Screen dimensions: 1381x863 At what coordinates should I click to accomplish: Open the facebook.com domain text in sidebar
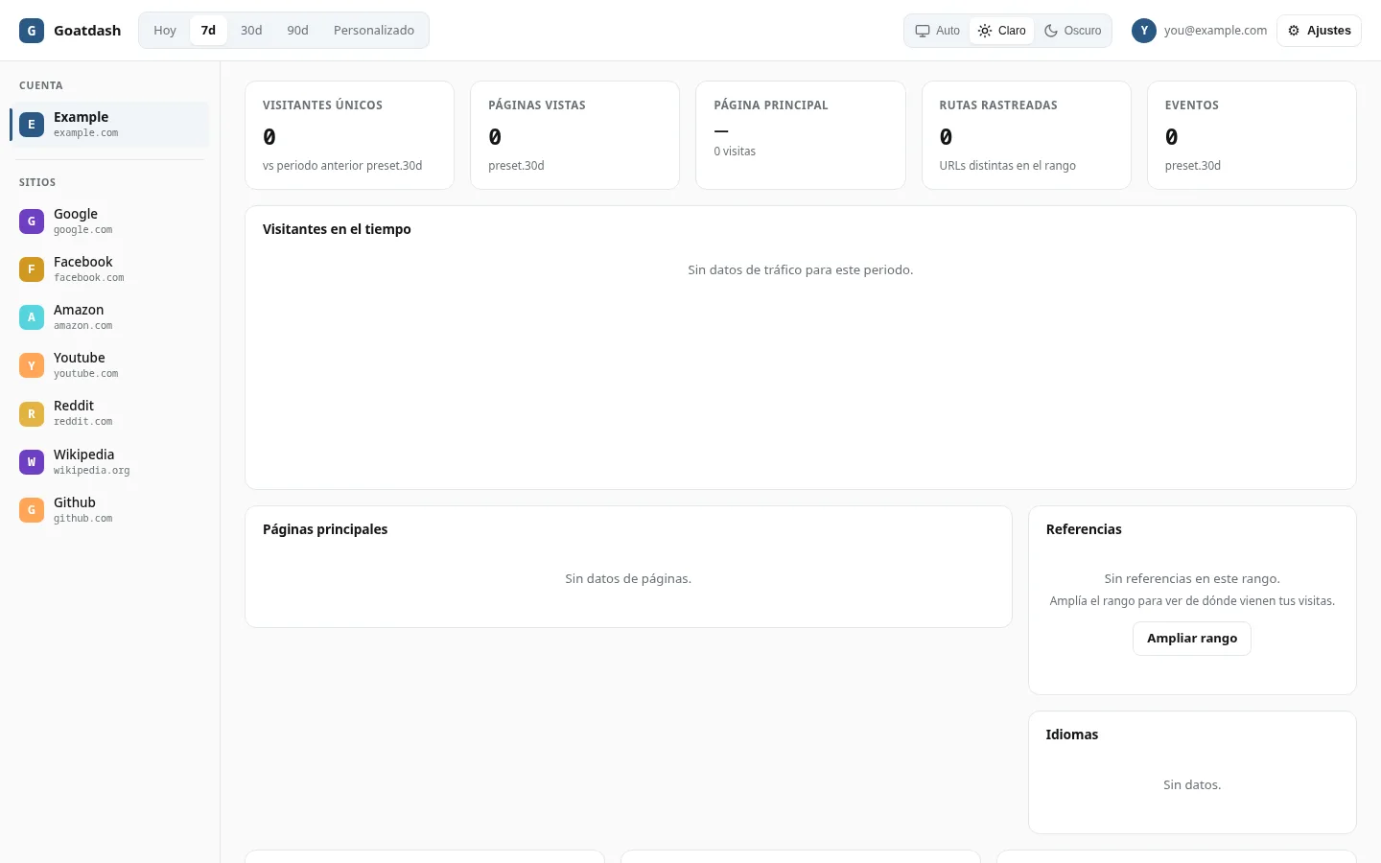pos(89,278)
